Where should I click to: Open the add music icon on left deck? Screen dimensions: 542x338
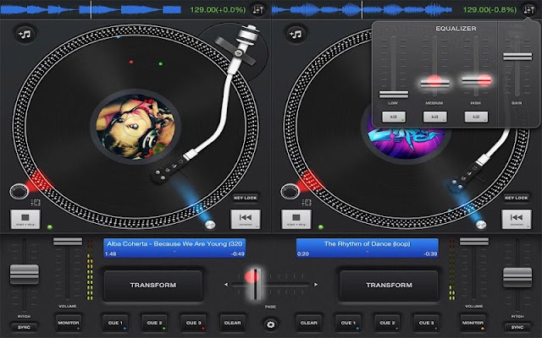click(25, 34)
